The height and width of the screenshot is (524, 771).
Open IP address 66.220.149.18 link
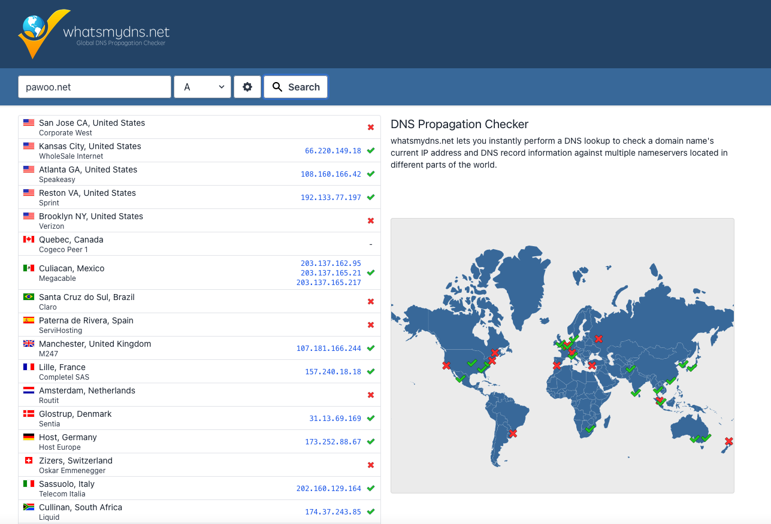coord(332,151)
